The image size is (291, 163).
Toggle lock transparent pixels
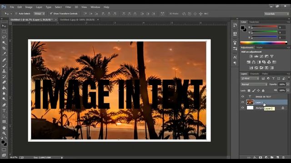point(249,91)
